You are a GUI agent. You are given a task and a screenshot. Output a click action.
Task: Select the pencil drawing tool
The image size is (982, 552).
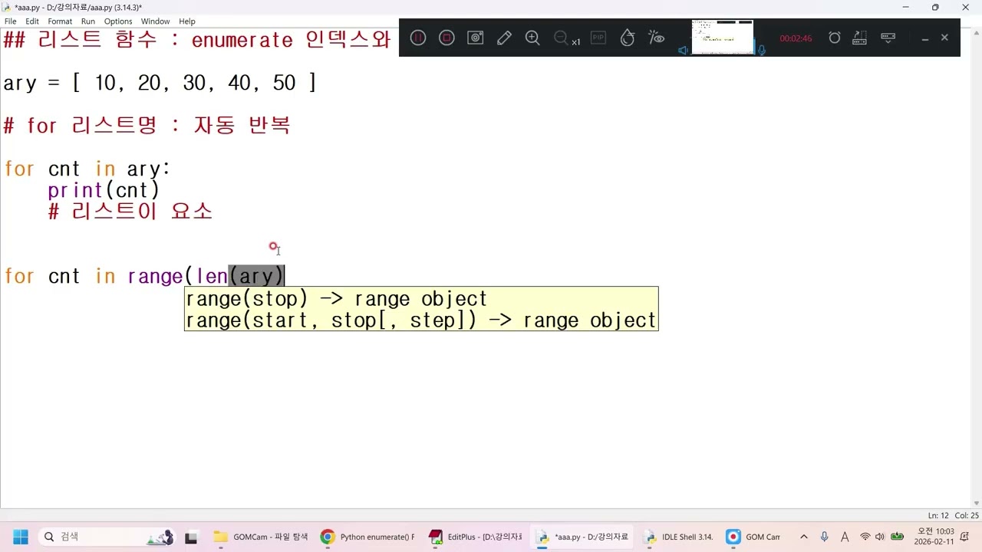pyautogui.click(x=504, y=38)
